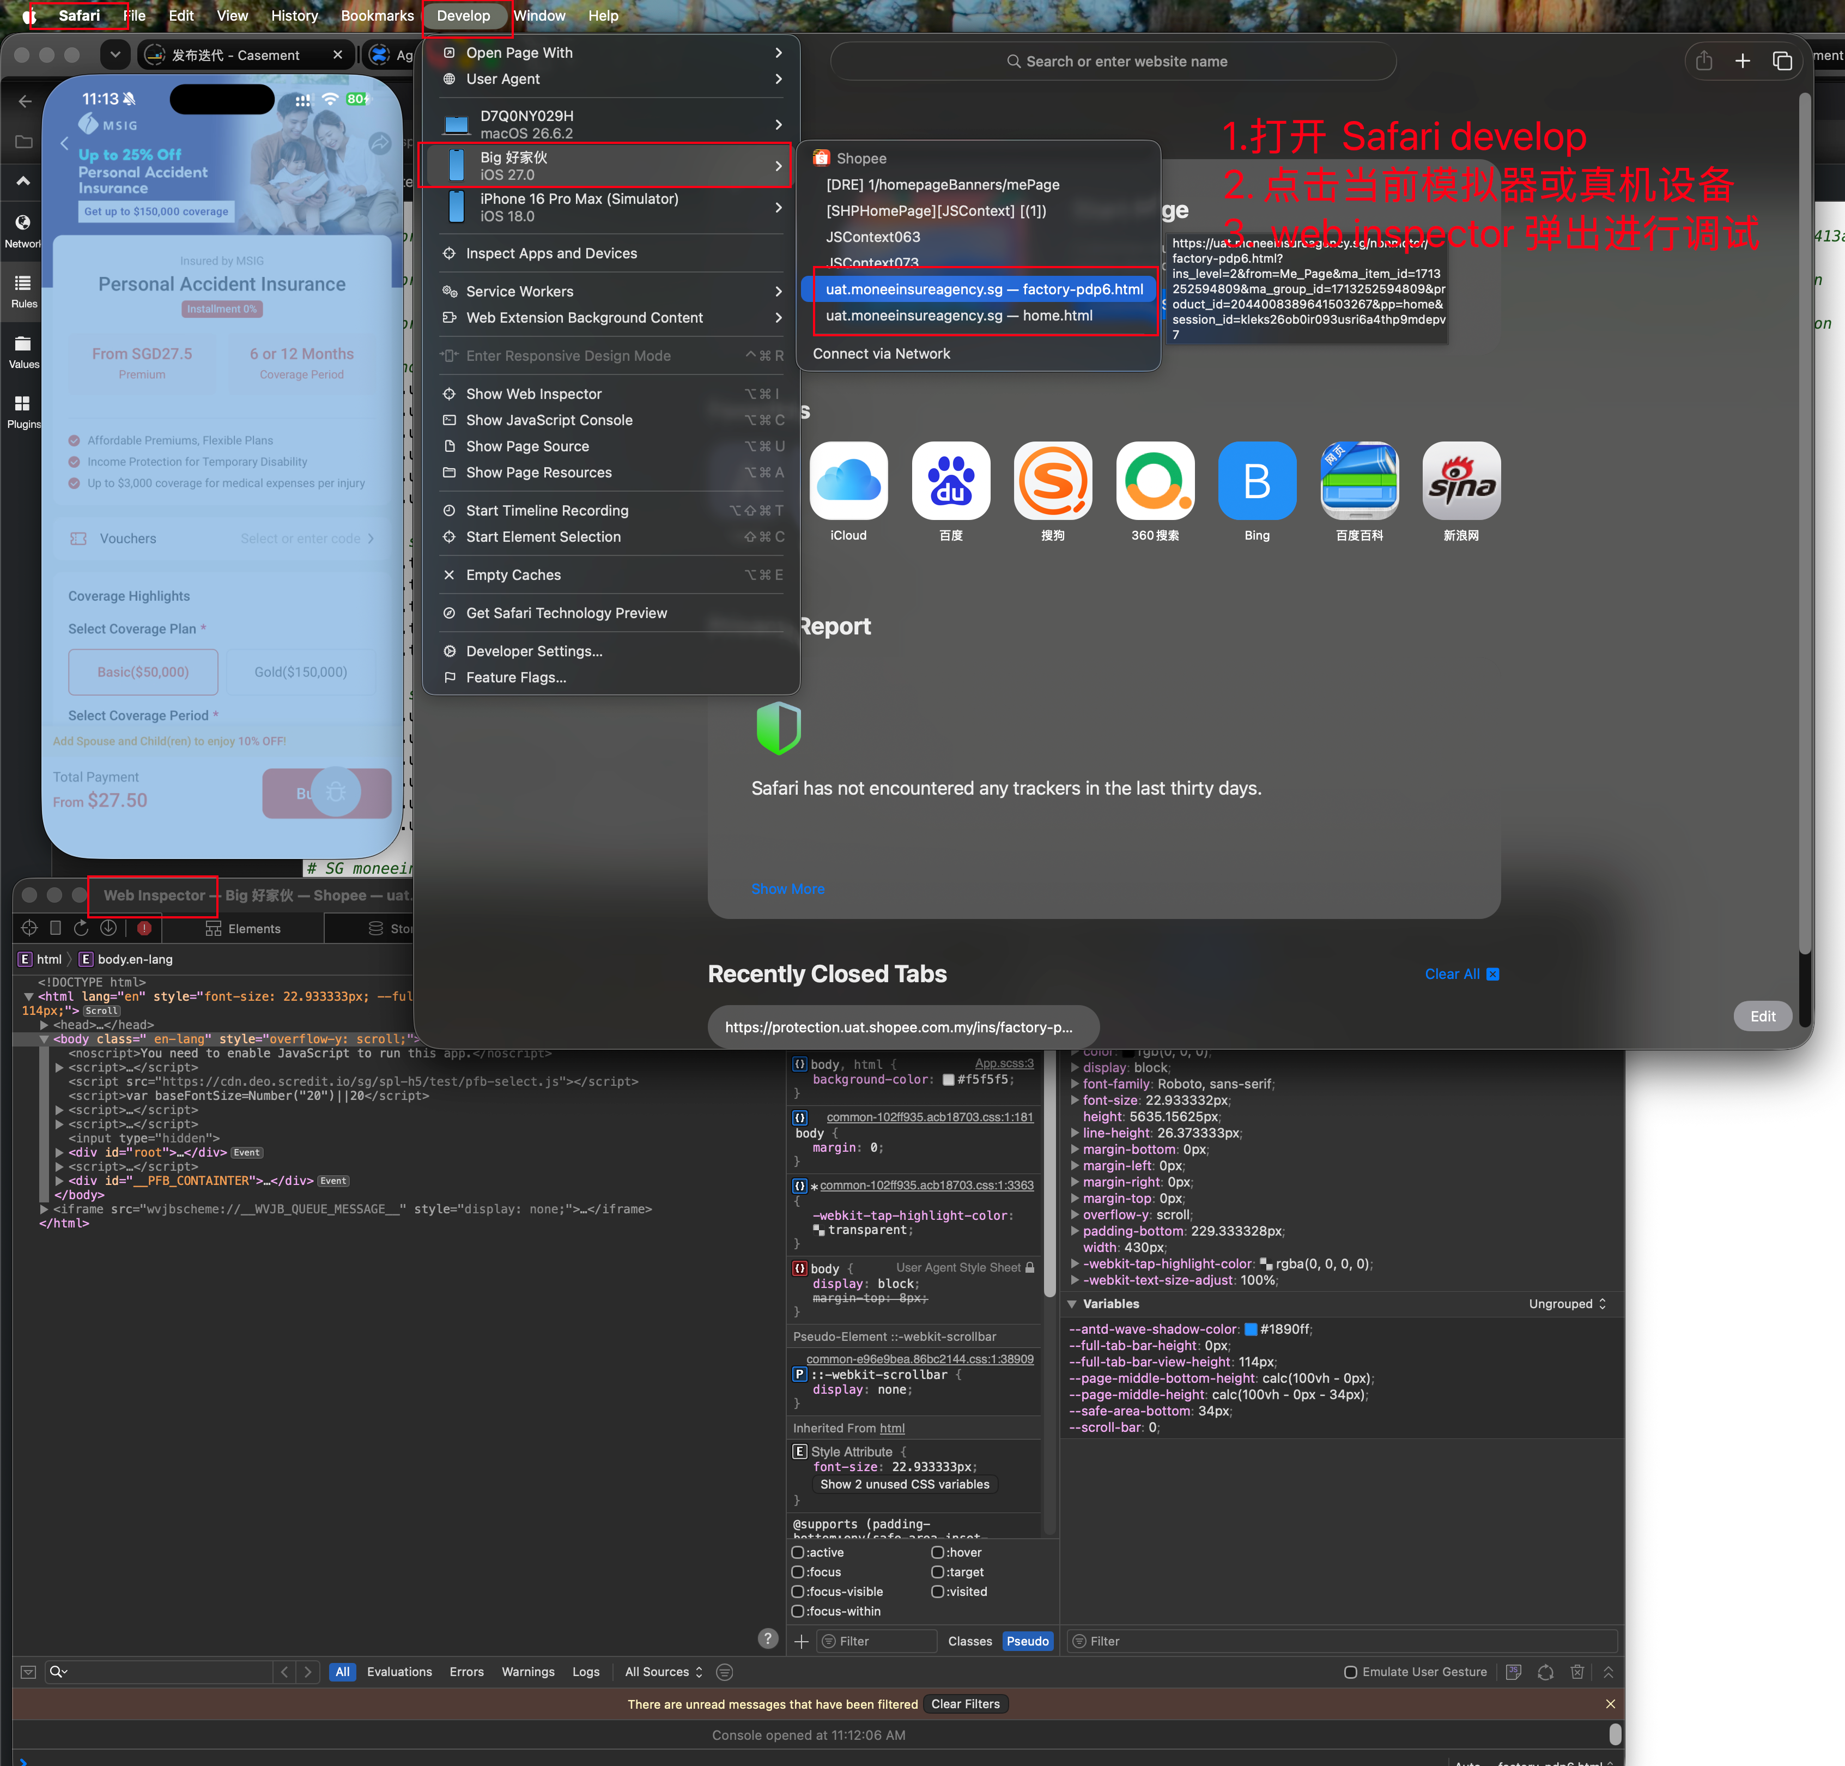Open the iCloud favorite
Viewport: 1845px width, 1766px height.
click(x=848, y=480)
